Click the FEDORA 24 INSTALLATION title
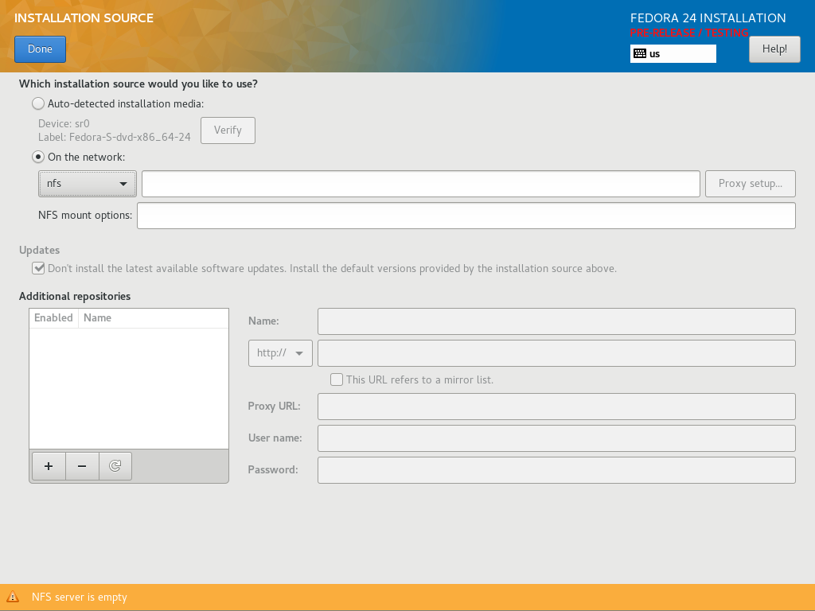Screen dimensions: 815x611 click(x=708, y=18)
